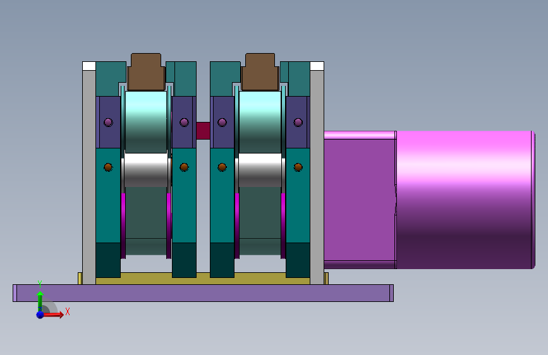Select the far-left dark teal foot block
Screen dimensions: 548x355
coord(108,260)
